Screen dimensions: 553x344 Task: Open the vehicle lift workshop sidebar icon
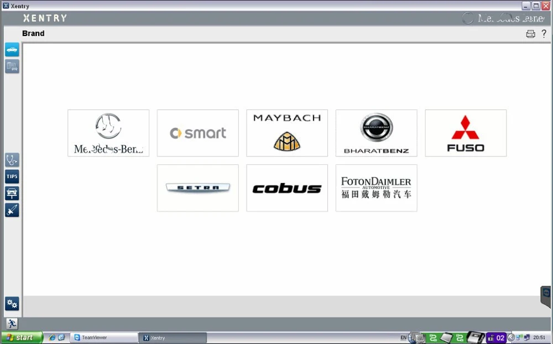pyautogui.click(x=12, y=193)
